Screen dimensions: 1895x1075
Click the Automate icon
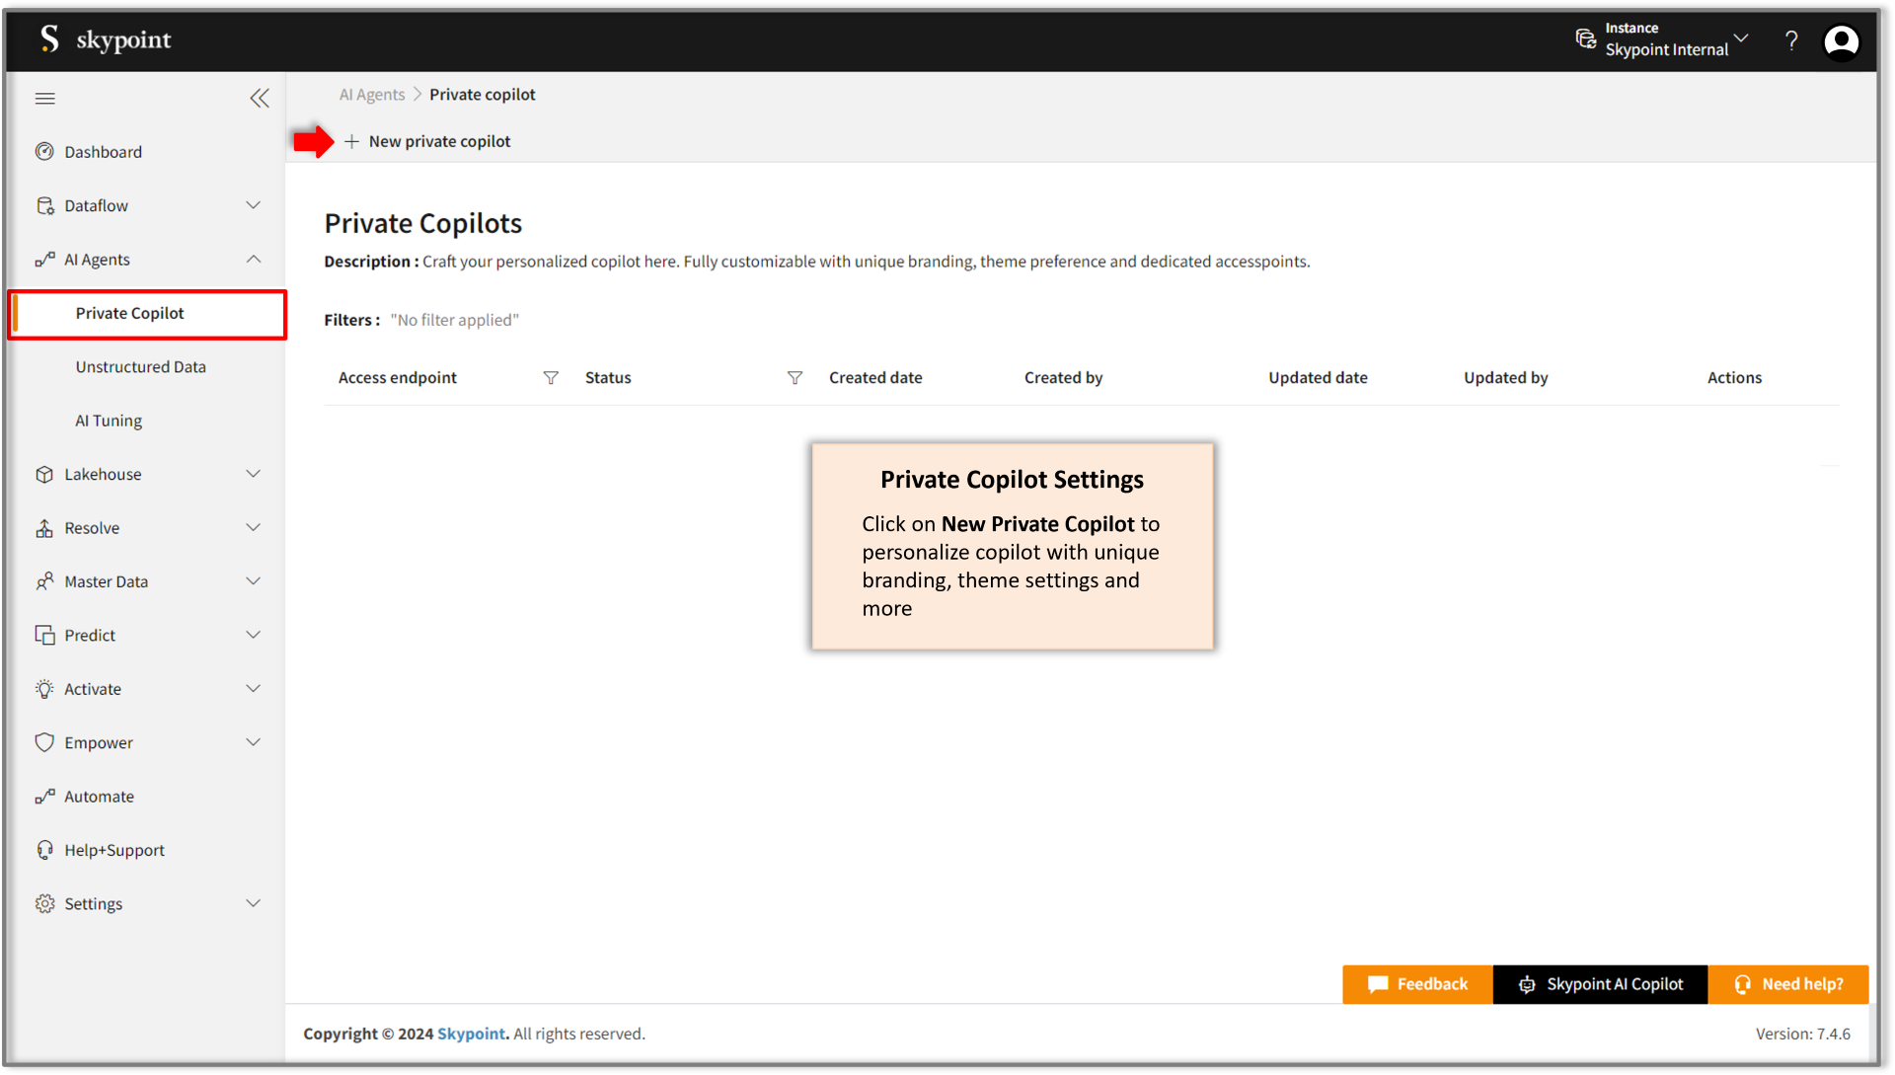[44, 797]
